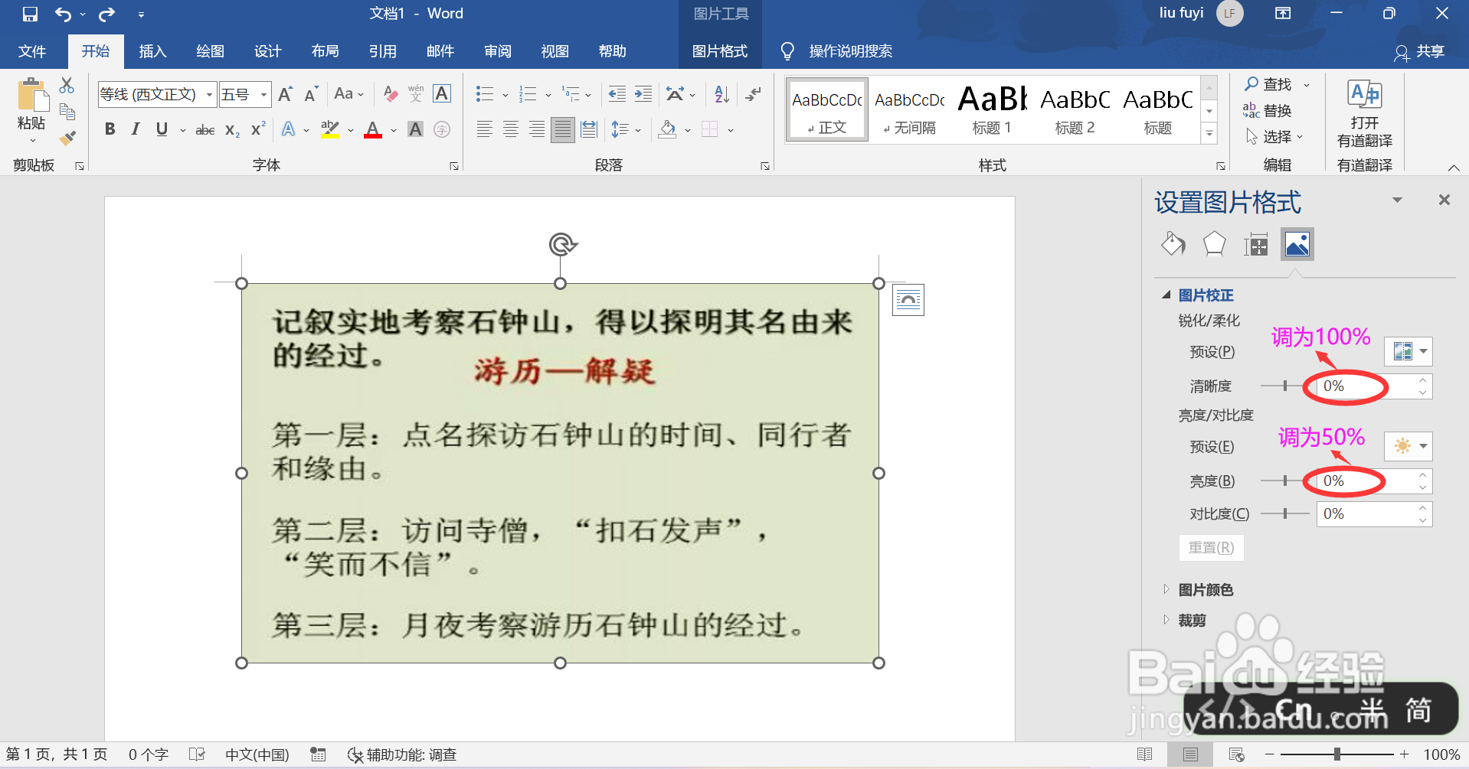This screenshot has width=1469, height=769.
Task: Open the 图片格式 tab
Action: point(719,51)
